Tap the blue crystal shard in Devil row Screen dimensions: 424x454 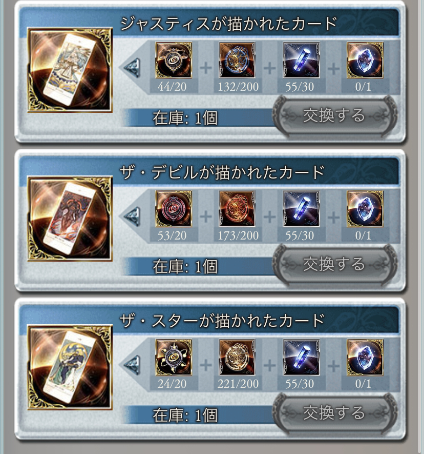point(301,208)
